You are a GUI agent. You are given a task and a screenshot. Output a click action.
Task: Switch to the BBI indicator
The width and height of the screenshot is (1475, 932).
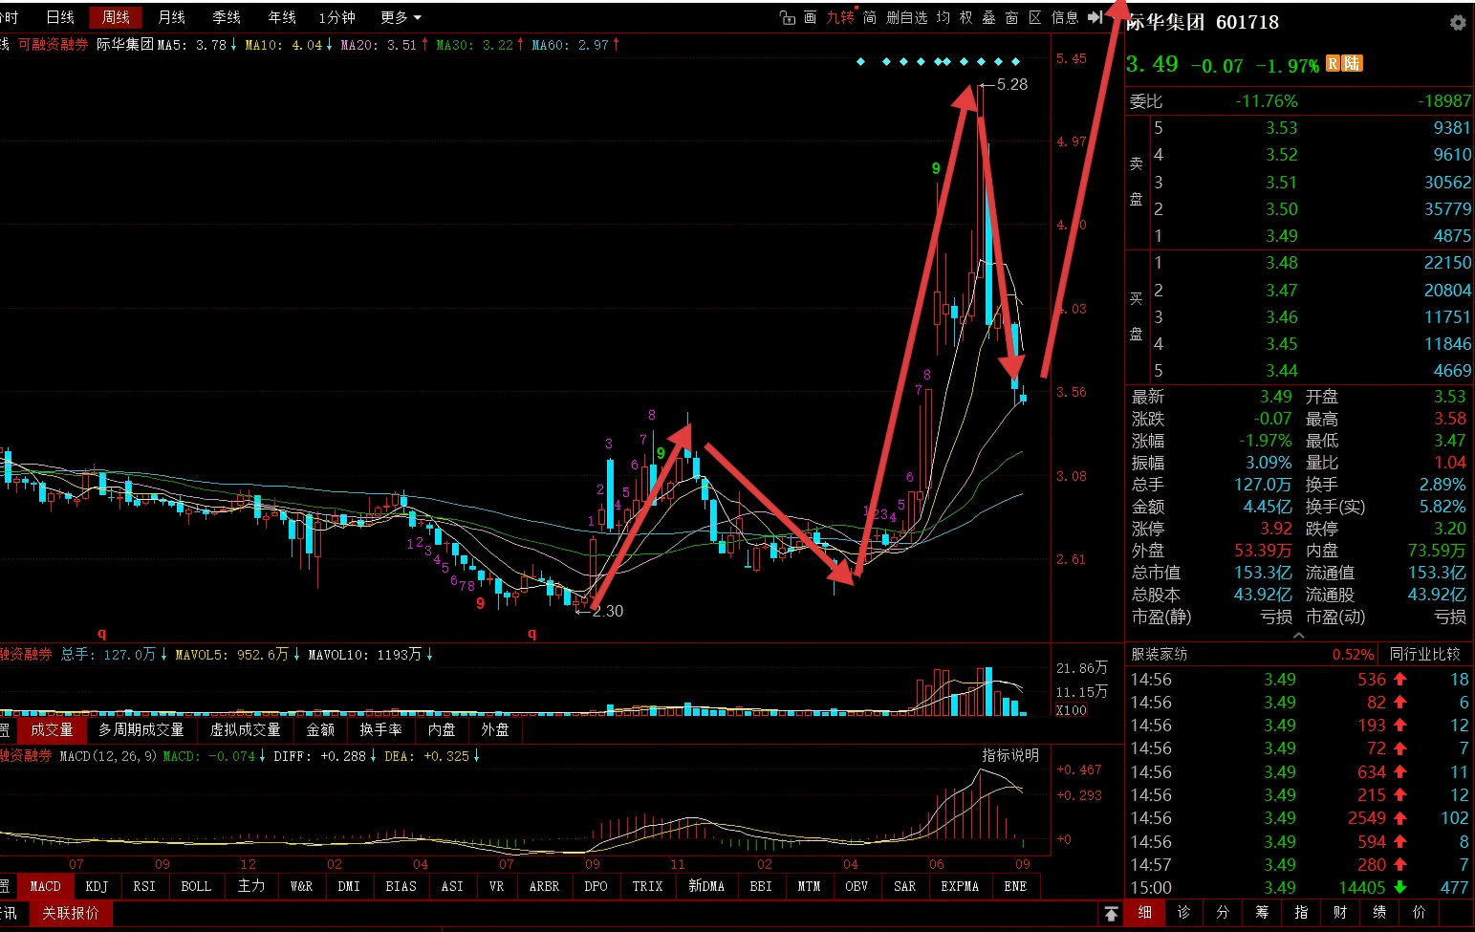click(x=761, y=886)
